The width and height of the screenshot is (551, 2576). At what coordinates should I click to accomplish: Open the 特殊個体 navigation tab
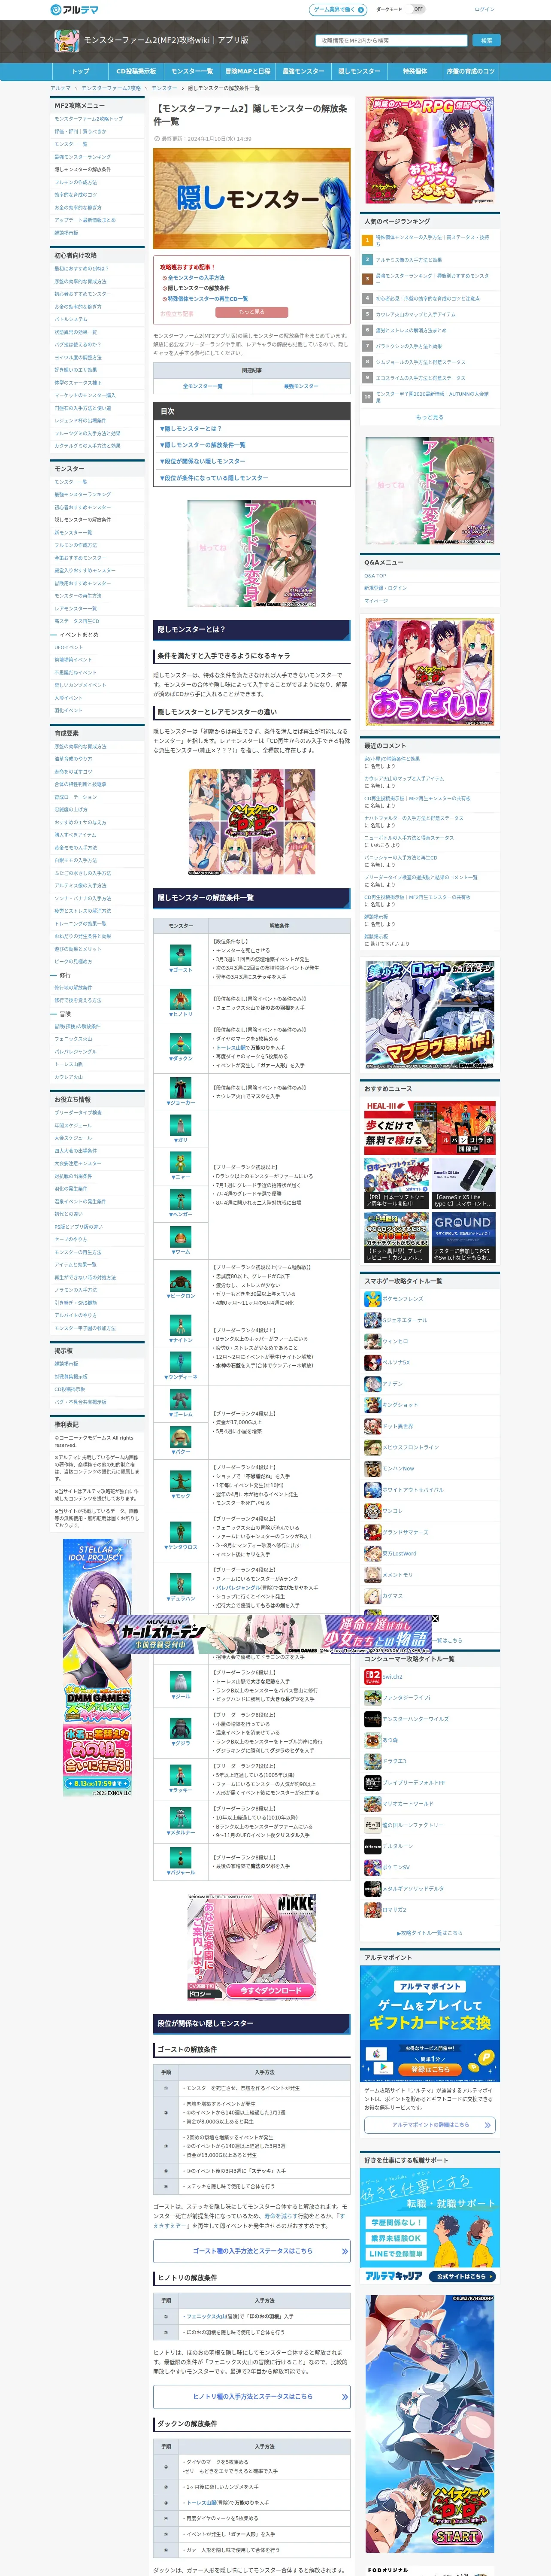pyautogui.click(x=414, y=72)
